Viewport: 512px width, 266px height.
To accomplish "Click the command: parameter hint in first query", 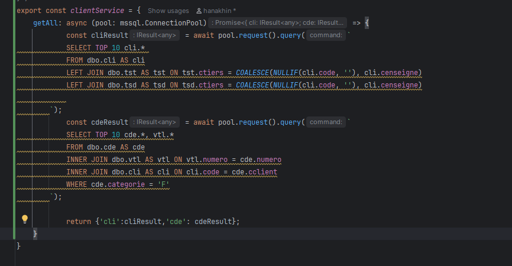I will coord(326,35).
